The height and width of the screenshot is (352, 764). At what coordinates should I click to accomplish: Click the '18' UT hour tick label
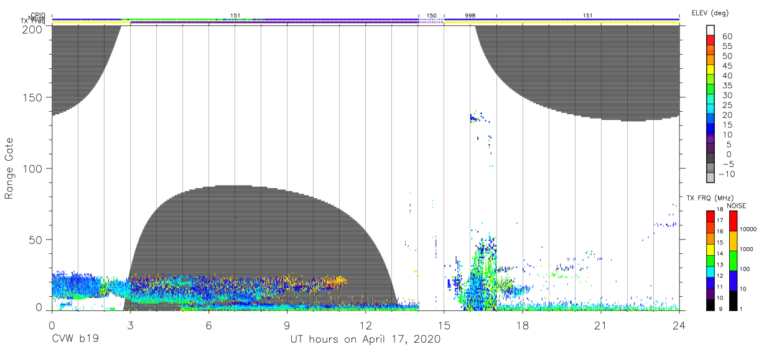pyautogui.click(x=522, y=325)
